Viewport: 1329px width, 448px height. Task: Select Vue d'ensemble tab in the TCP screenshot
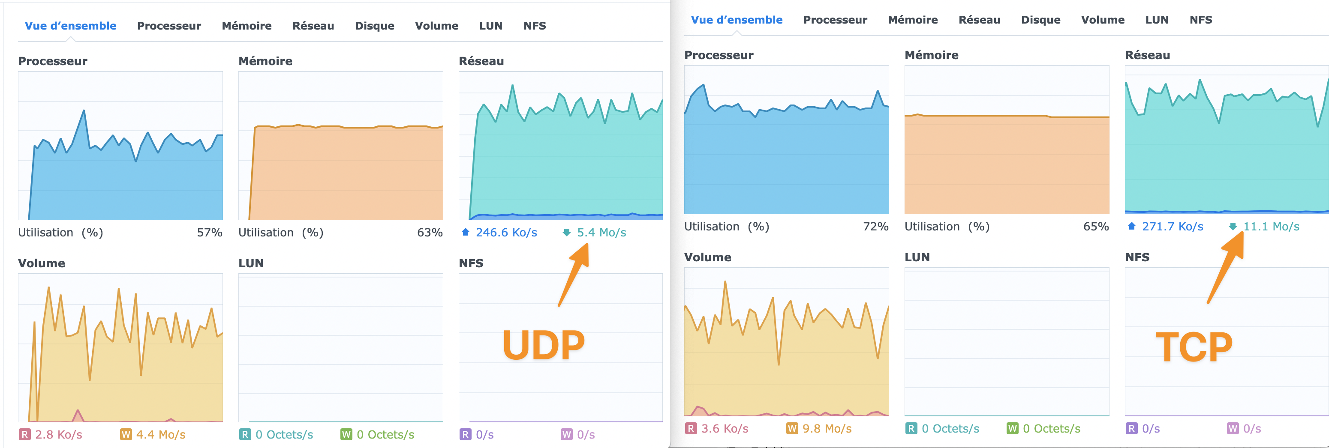coord(736,20)
